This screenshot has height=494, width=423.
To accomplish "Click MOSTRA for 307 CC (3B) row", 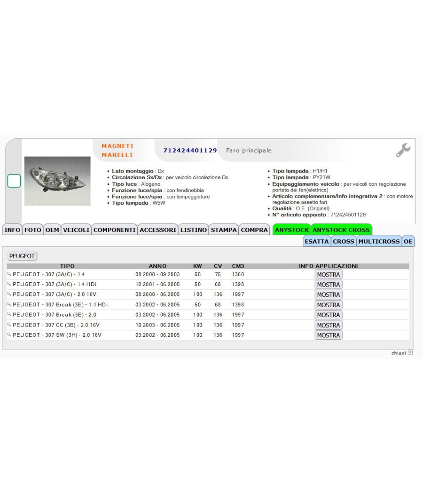I will 329,325.
